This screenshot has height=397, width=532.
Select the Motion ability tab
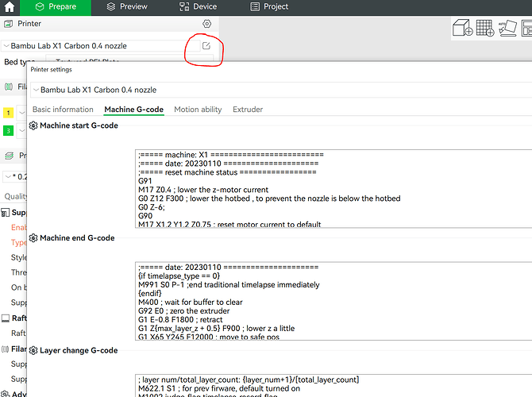click(x=198, y=110)
